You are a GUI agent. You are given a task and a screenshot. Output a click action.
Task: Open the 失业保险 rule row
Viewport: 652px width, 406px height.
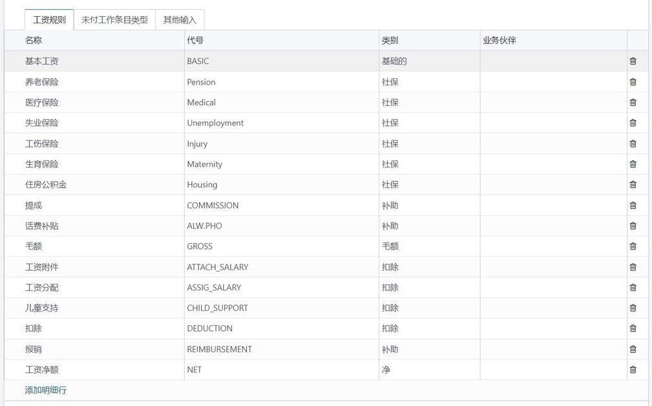[42, 123]
